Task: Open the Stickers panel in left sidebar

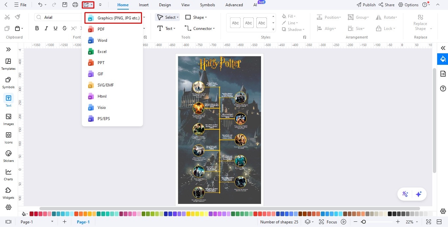Action: 9,156
